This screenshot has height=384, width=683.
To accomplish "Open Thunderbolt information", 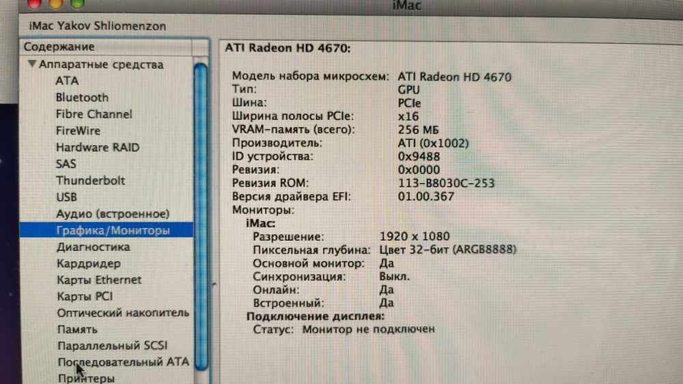I will [90, 180].
